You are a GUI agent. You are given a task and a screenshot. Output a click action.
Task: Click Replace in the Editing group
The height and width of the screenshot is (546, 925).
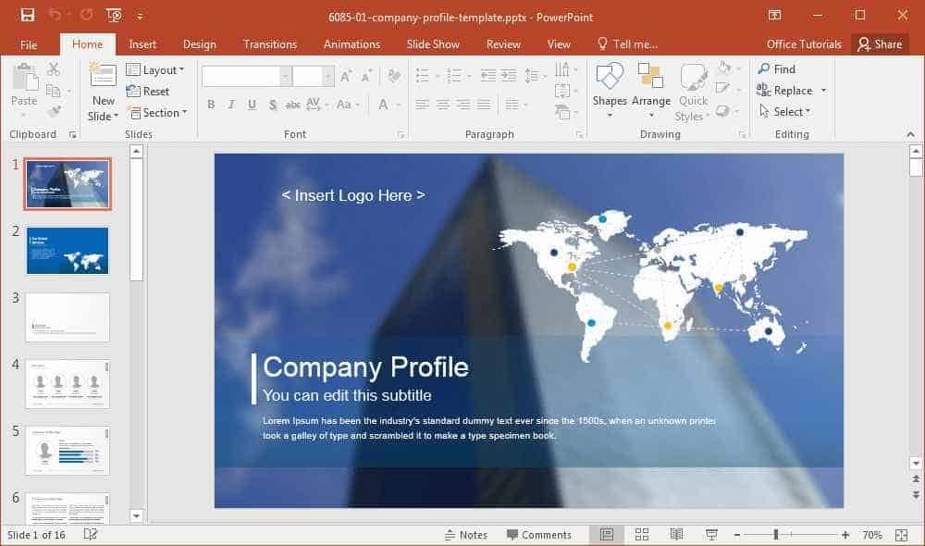(792, 91)
